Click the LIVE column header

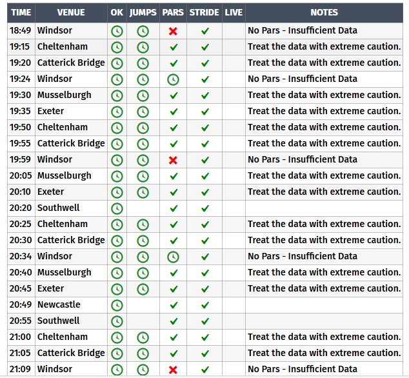tap(234, 12)
